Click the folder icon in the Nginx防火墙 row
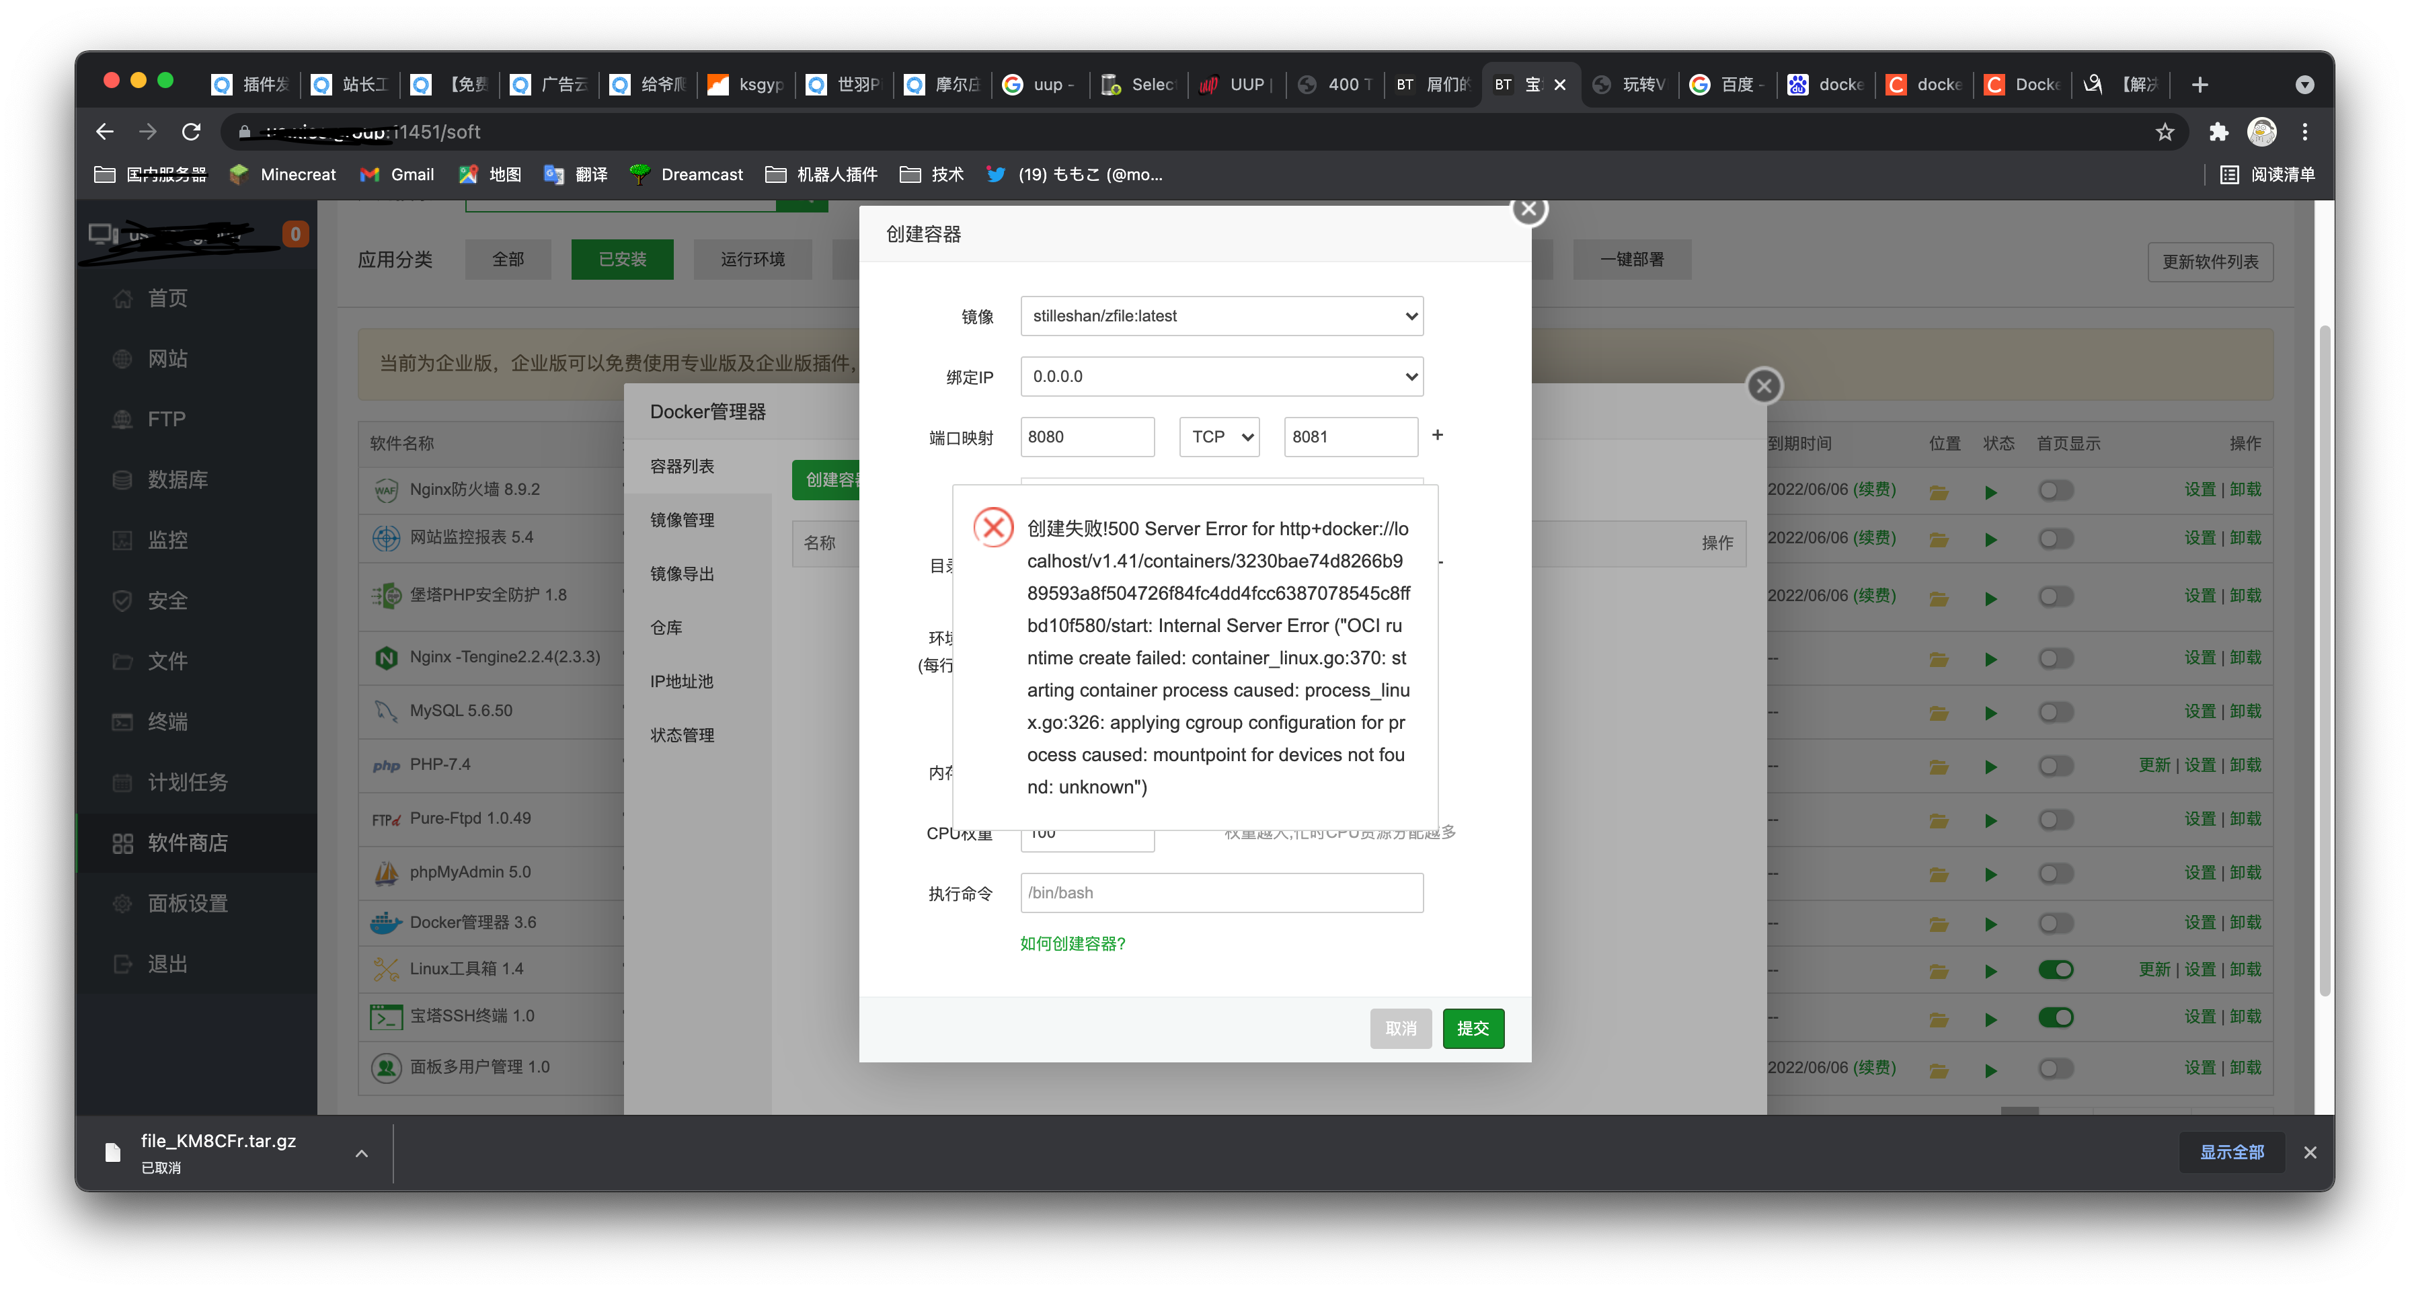Screen dimensions: 2410x1291 (x=1939, y=491)
